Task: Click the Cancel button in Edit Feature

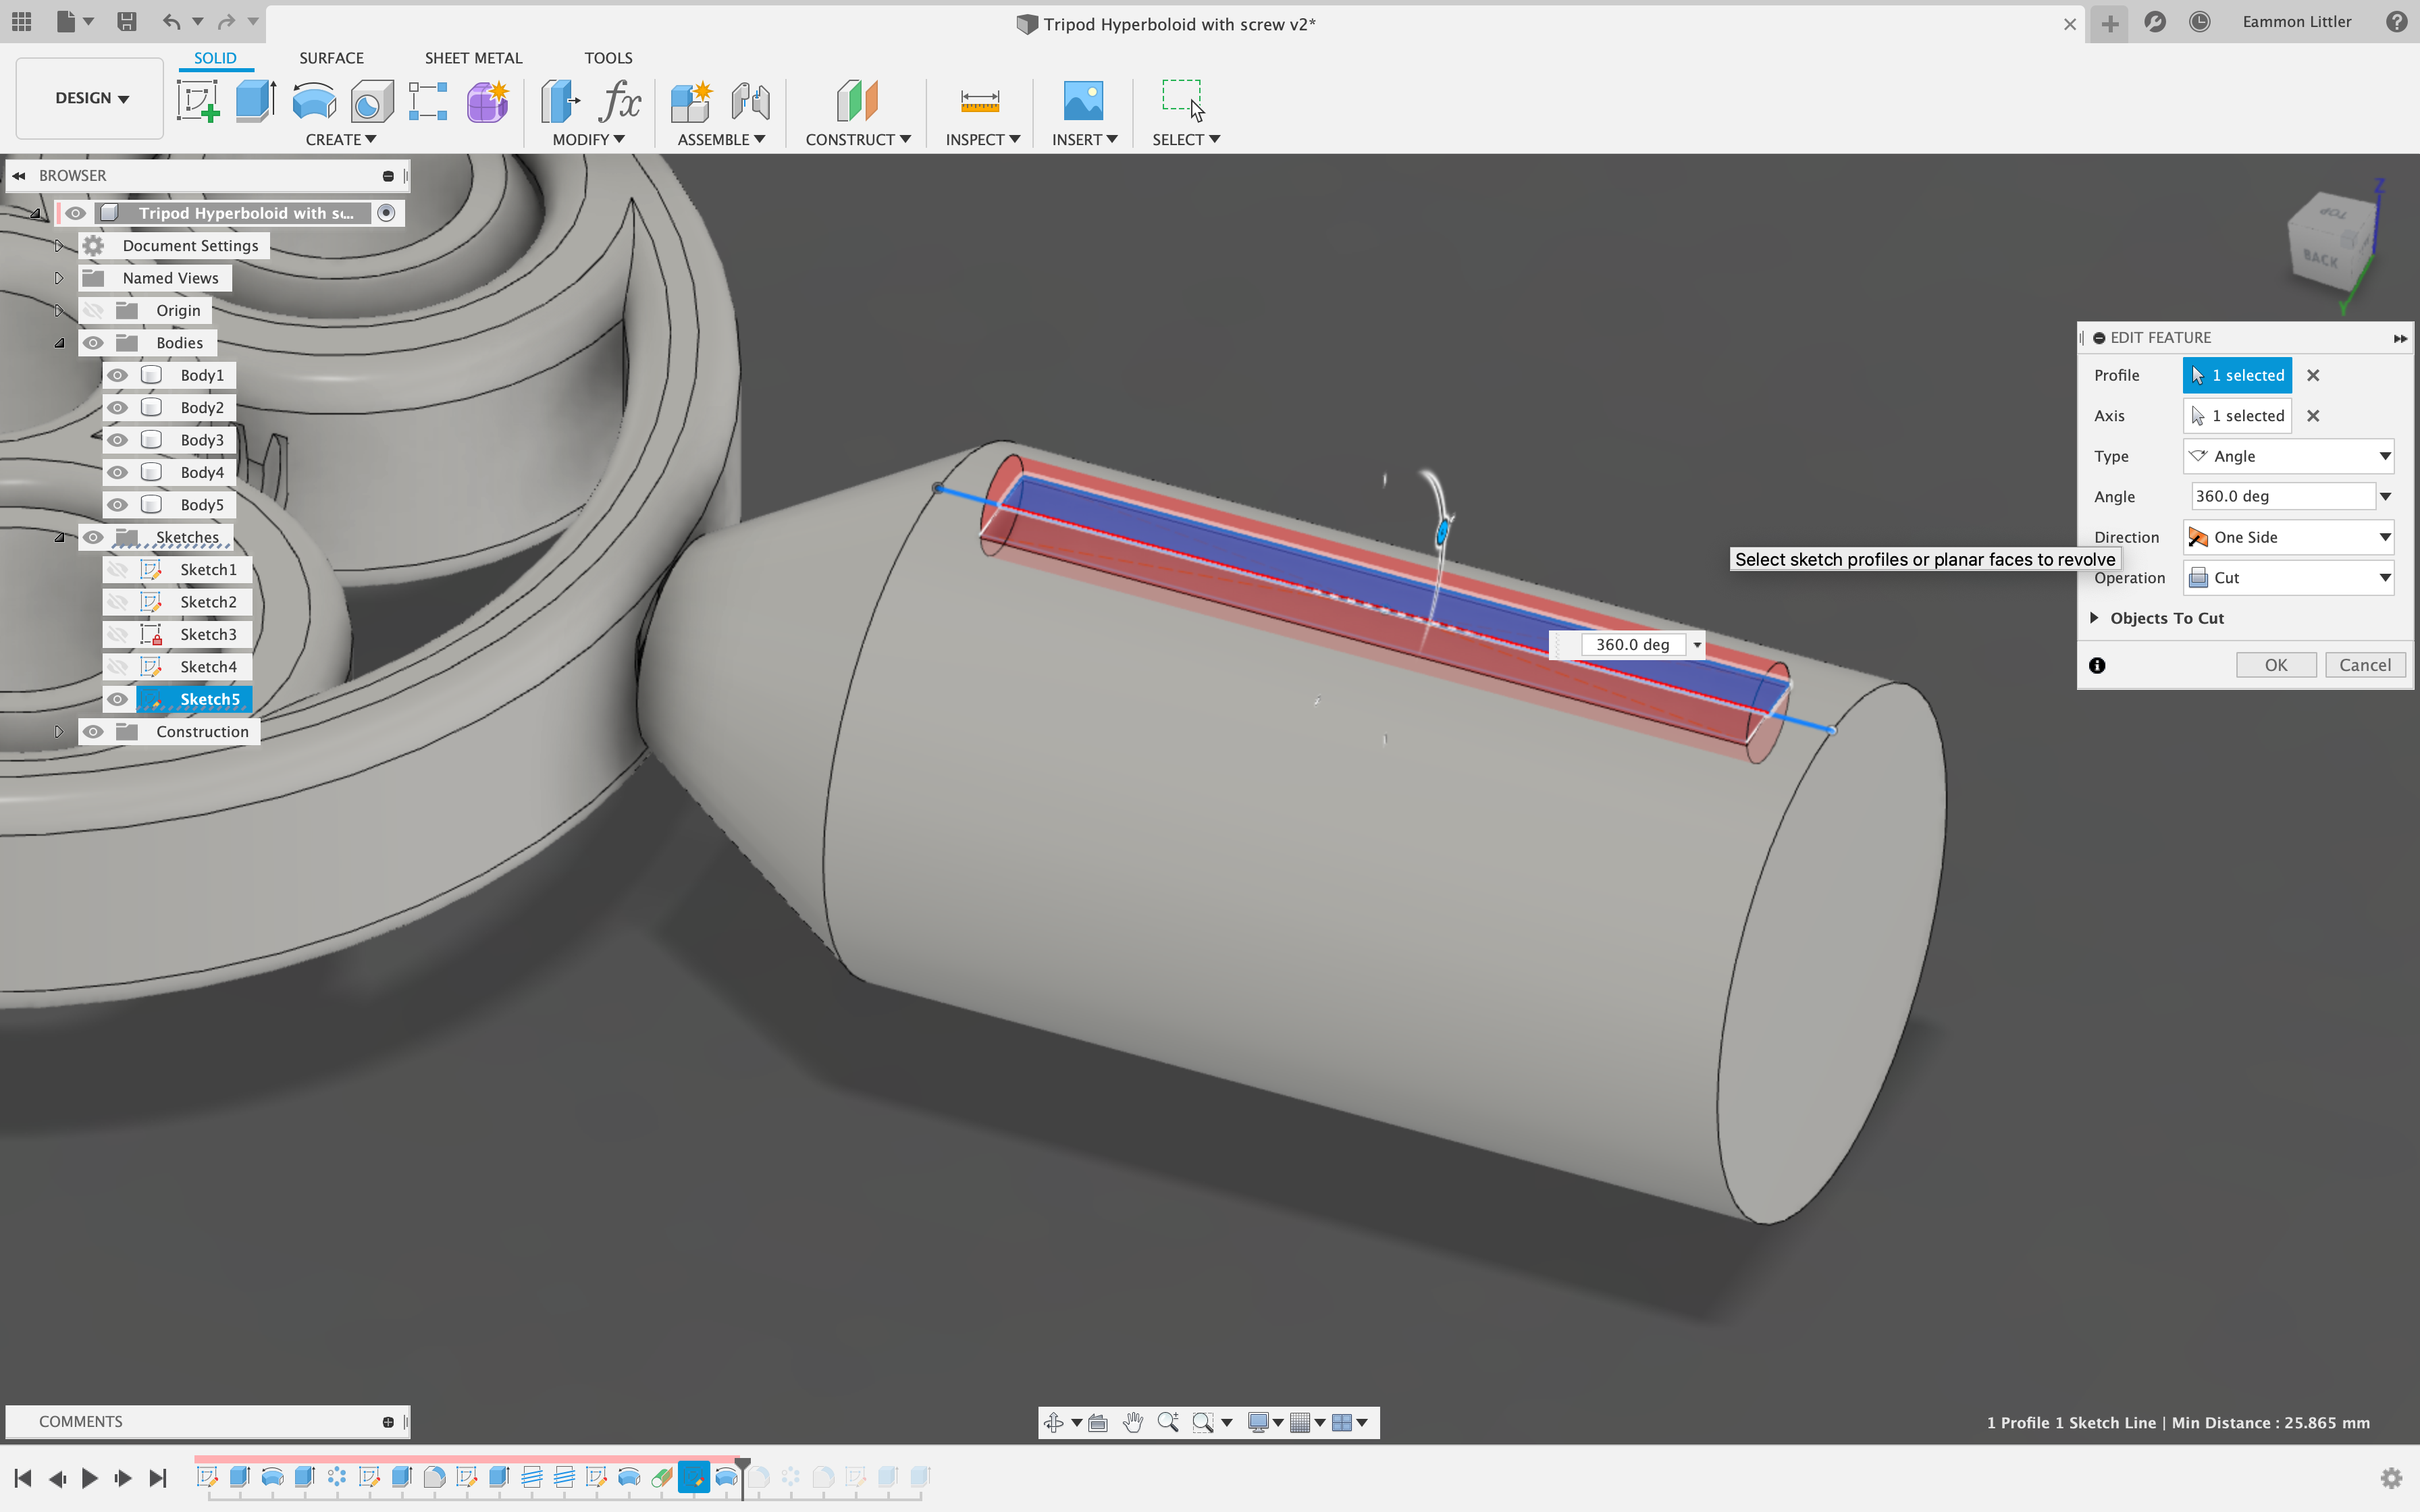Action: tap(2364, 664)
